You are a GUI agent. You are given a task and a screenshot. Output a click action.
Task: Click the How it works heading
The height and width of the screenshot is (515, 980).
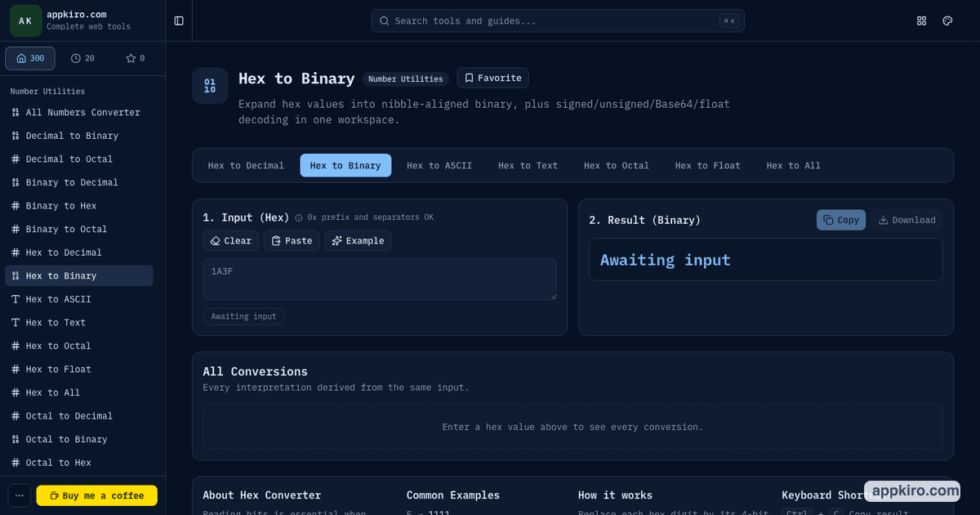(x=615, y=495)
